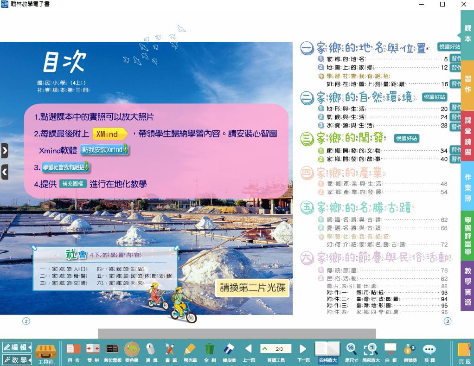The image size is (474, 366).
Task: Click the 請換第二片光碟 notice
Action: tap(252, 288)
